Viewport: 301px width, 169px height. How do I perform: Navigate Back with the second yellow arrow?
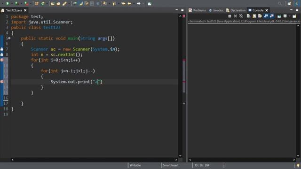[129, 3]
